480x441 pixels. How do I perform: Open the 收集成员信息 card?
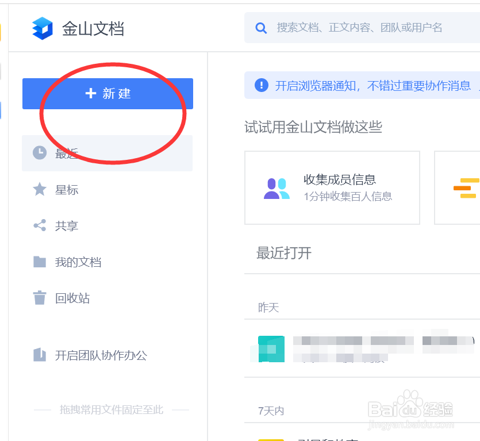coord(332,188)
